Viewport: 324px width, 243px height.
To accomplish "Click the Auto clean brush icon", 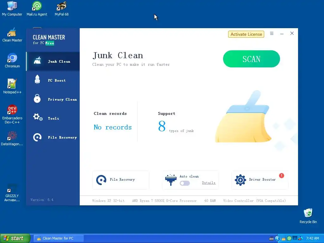I will 171,180.
